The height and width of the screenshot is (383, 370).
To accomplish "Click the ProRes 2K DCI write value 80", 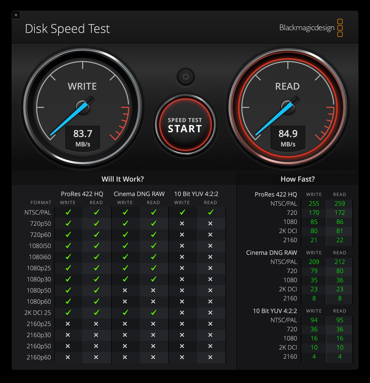I will 314,231.
